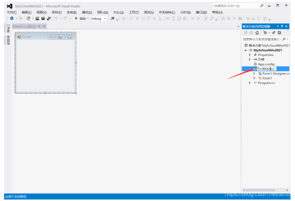Open the 帮助(H) menu
Image resolution: width=295 pixels, height=201 pixels.
217,12
